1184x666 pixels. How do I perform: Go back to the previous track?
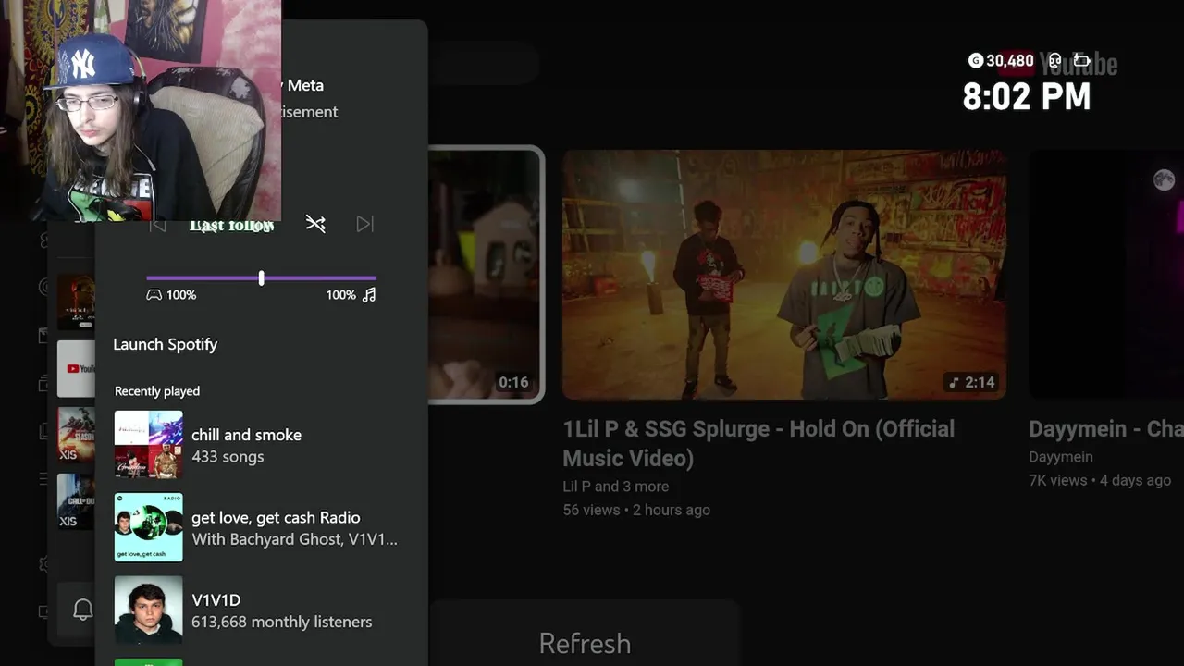[x=157, y=226]
